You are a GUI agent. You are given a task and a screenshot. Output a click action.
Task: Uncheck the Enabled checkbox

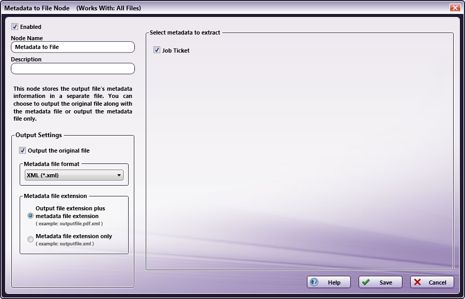click(14, 27)
